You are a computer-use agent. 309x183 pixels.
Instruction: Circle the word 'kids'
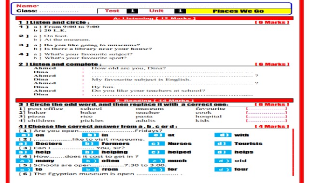point(202,120)
